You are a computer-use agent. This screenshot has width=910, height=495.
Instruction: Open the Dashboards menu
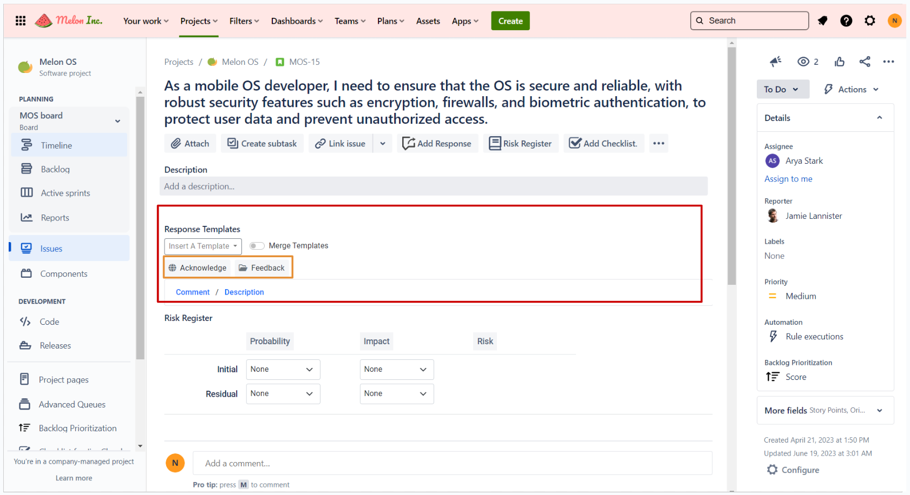297,21
